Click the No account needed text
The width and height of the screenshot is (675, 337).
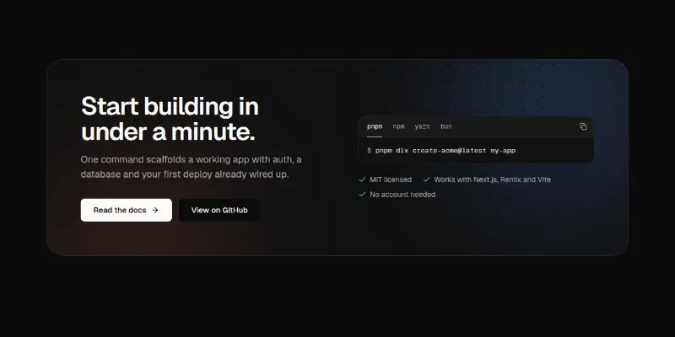[x=402, y=195]
